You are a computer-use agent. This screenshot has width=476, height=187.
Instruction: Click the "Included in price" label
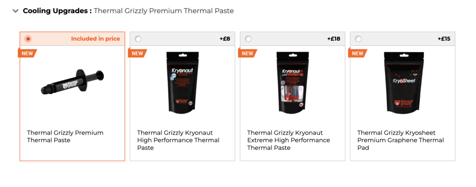[x=95, y=39]
